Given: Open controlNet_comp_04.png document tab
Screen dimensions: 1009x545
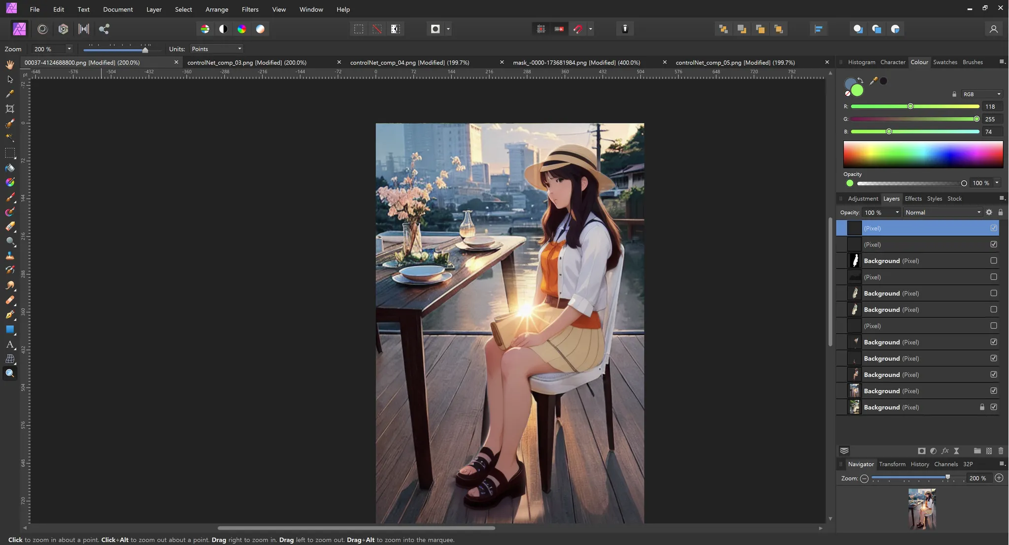Looking at the screenshot, I should coord(409,63).
